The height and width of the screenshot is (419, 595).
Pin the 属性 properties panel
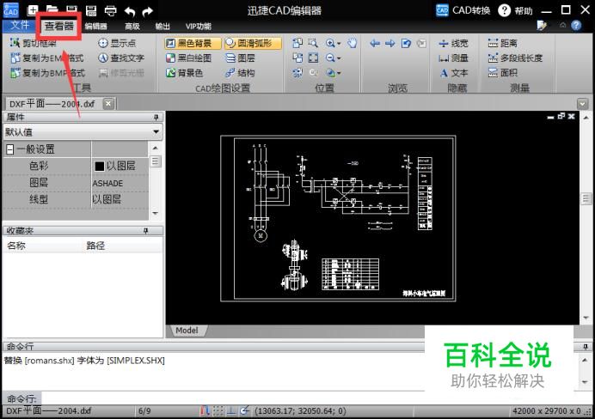tap(156, 117)
